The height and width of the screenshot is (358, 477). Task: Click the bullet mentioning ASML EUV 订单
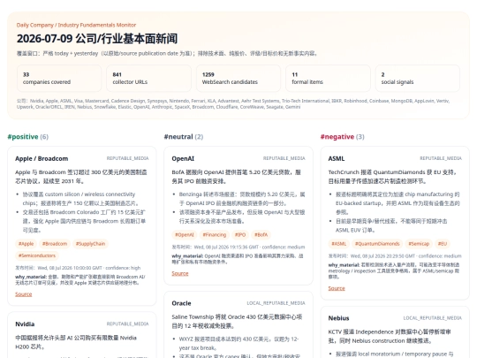pyautogui.click(x=391, y=225)
